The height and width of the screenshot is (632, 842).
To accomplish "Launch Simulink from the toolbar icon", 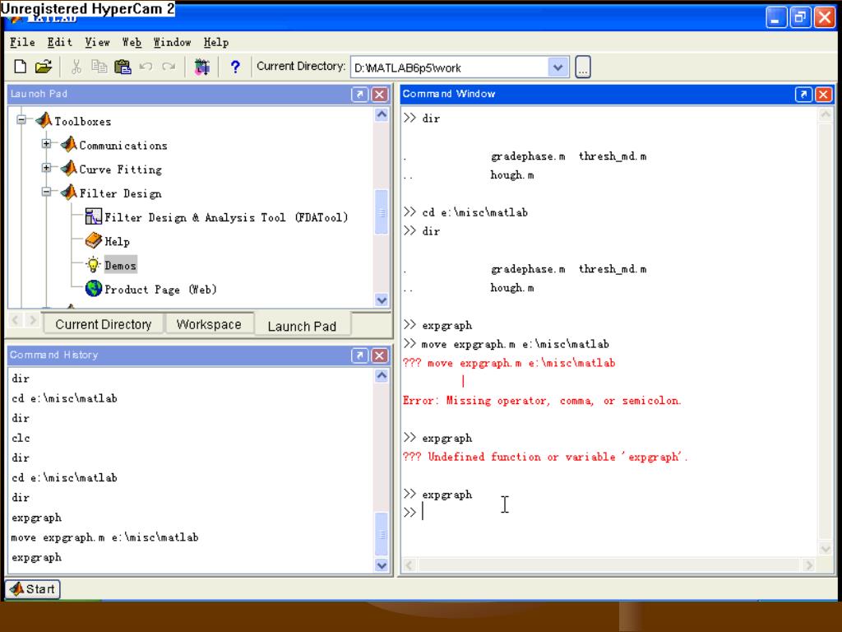I will pos(202,67).
